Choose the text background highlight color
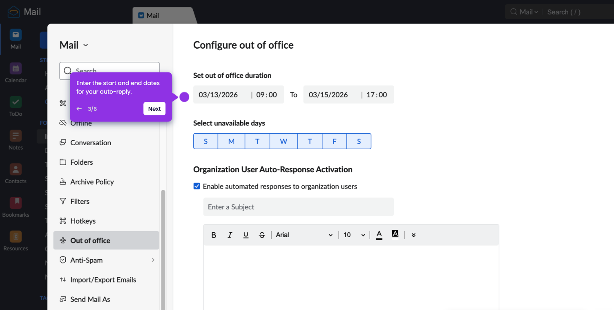This screenshot has height=310, width=614. click(x=395, y=234)
